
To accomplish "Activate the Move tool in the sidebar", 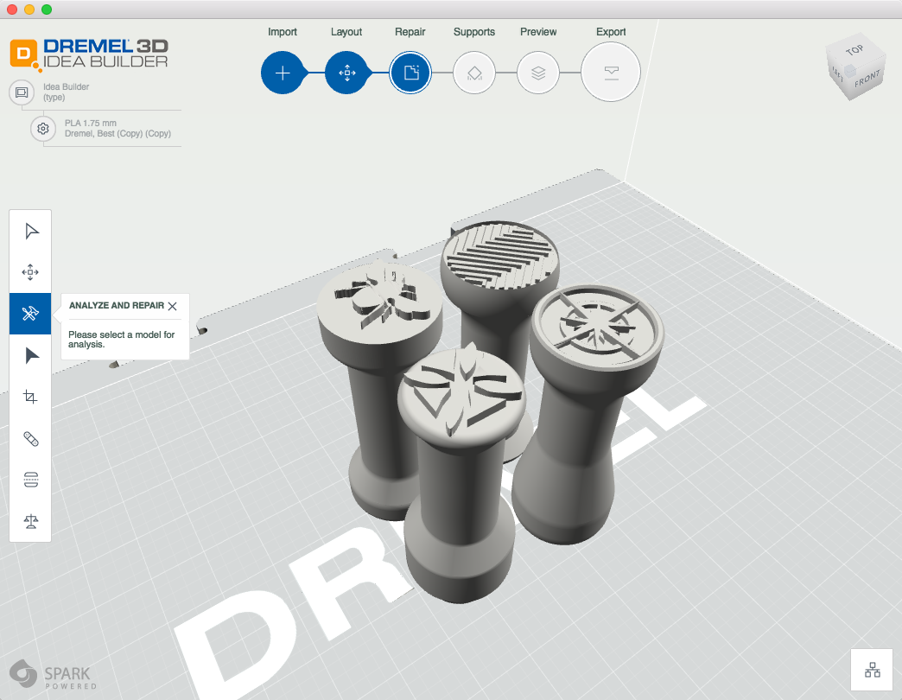I will coord(30,271).
